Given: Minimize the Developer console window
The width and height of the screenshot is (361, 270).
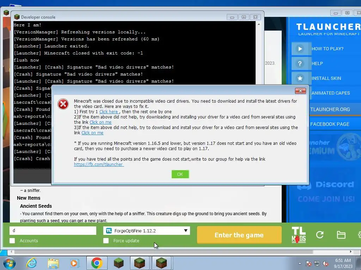Looking at the screenshot, I should [232, 17].
